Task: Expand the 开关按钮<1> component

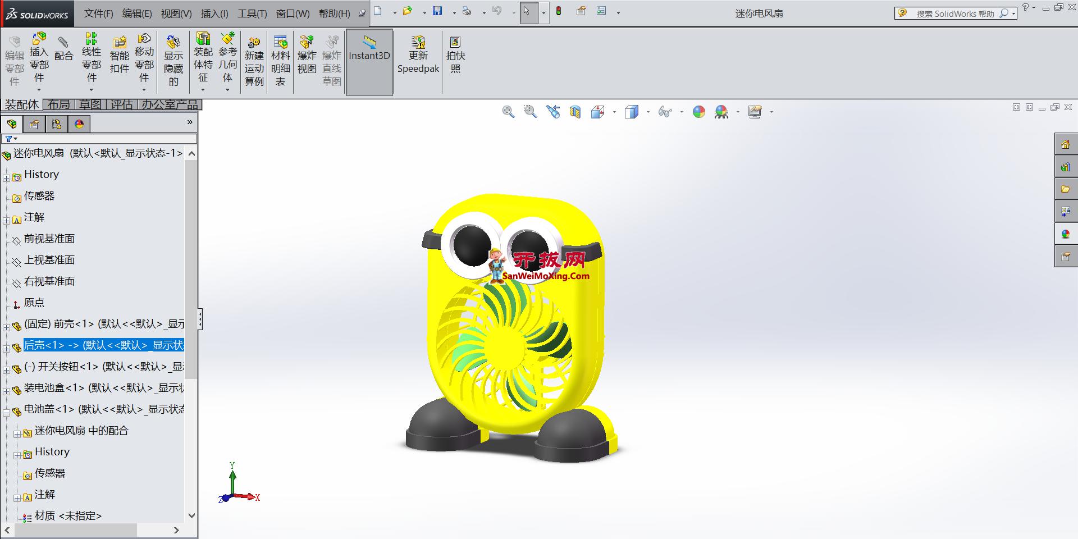Action: (6, 370)
